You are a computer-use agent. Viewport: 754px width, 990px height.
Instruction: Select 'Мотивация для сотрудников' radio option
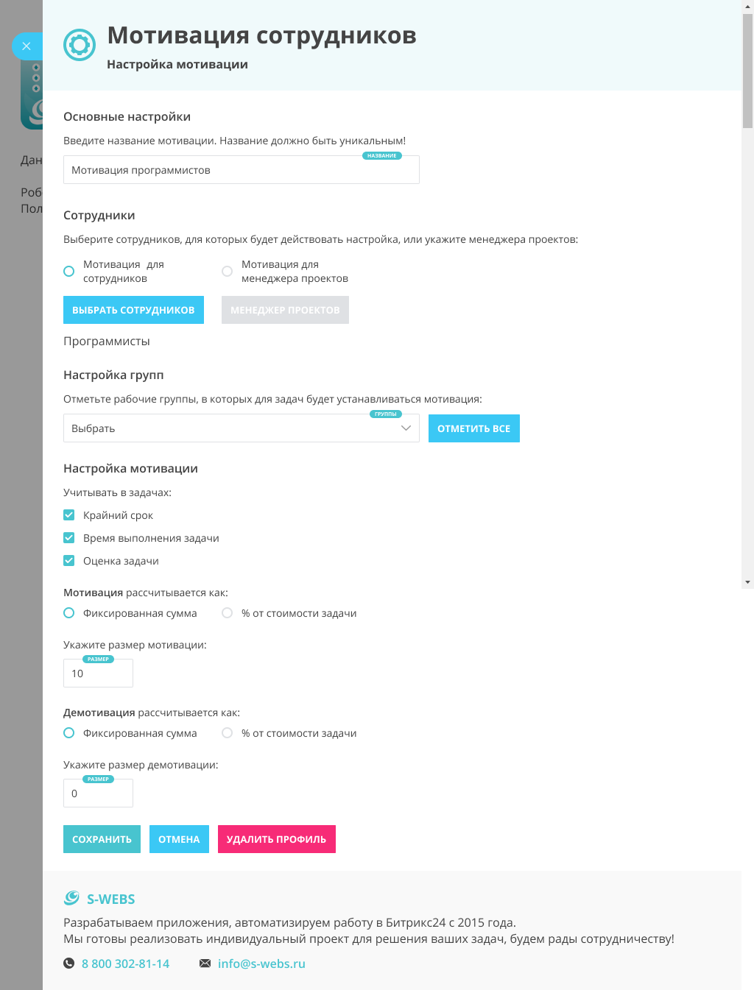[69, 271]
